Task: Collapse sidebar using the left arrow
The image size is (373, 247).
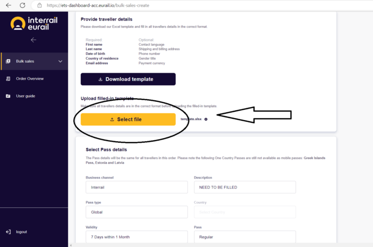Action: pyautogui.click(x=34, y=40)
